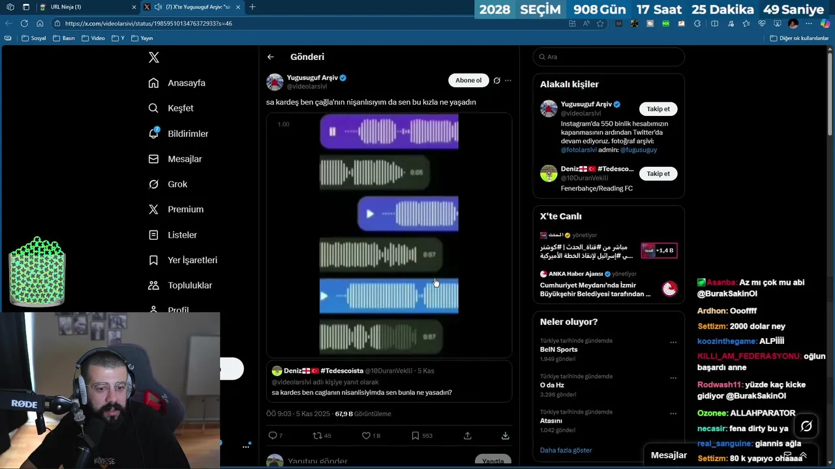Play the middle blue voice message
The width and height of the screenshot is (835, 469).
click(370, 214)
